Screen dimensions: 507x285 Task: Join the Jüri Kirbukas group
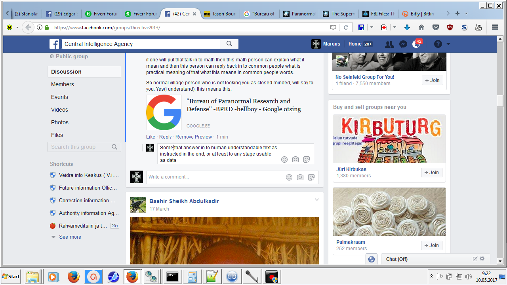tap(432, 173)
